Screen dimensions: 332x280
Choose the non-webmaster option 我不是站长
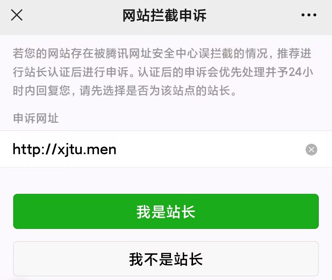(x=166, y=259)
